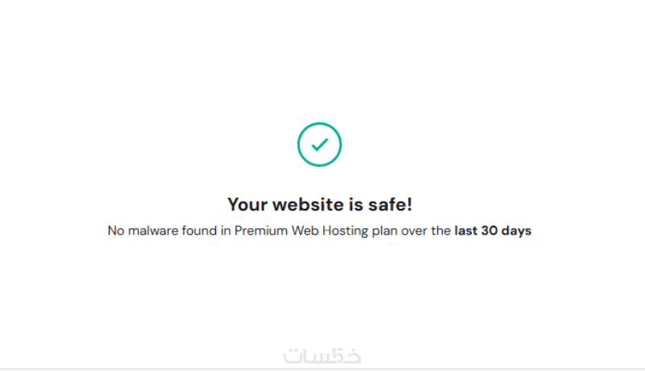Image resolution: width=645 pixels, height=371 pixels.
Task: Click the "Your website is safe!" heading
Action: point(319,205)
